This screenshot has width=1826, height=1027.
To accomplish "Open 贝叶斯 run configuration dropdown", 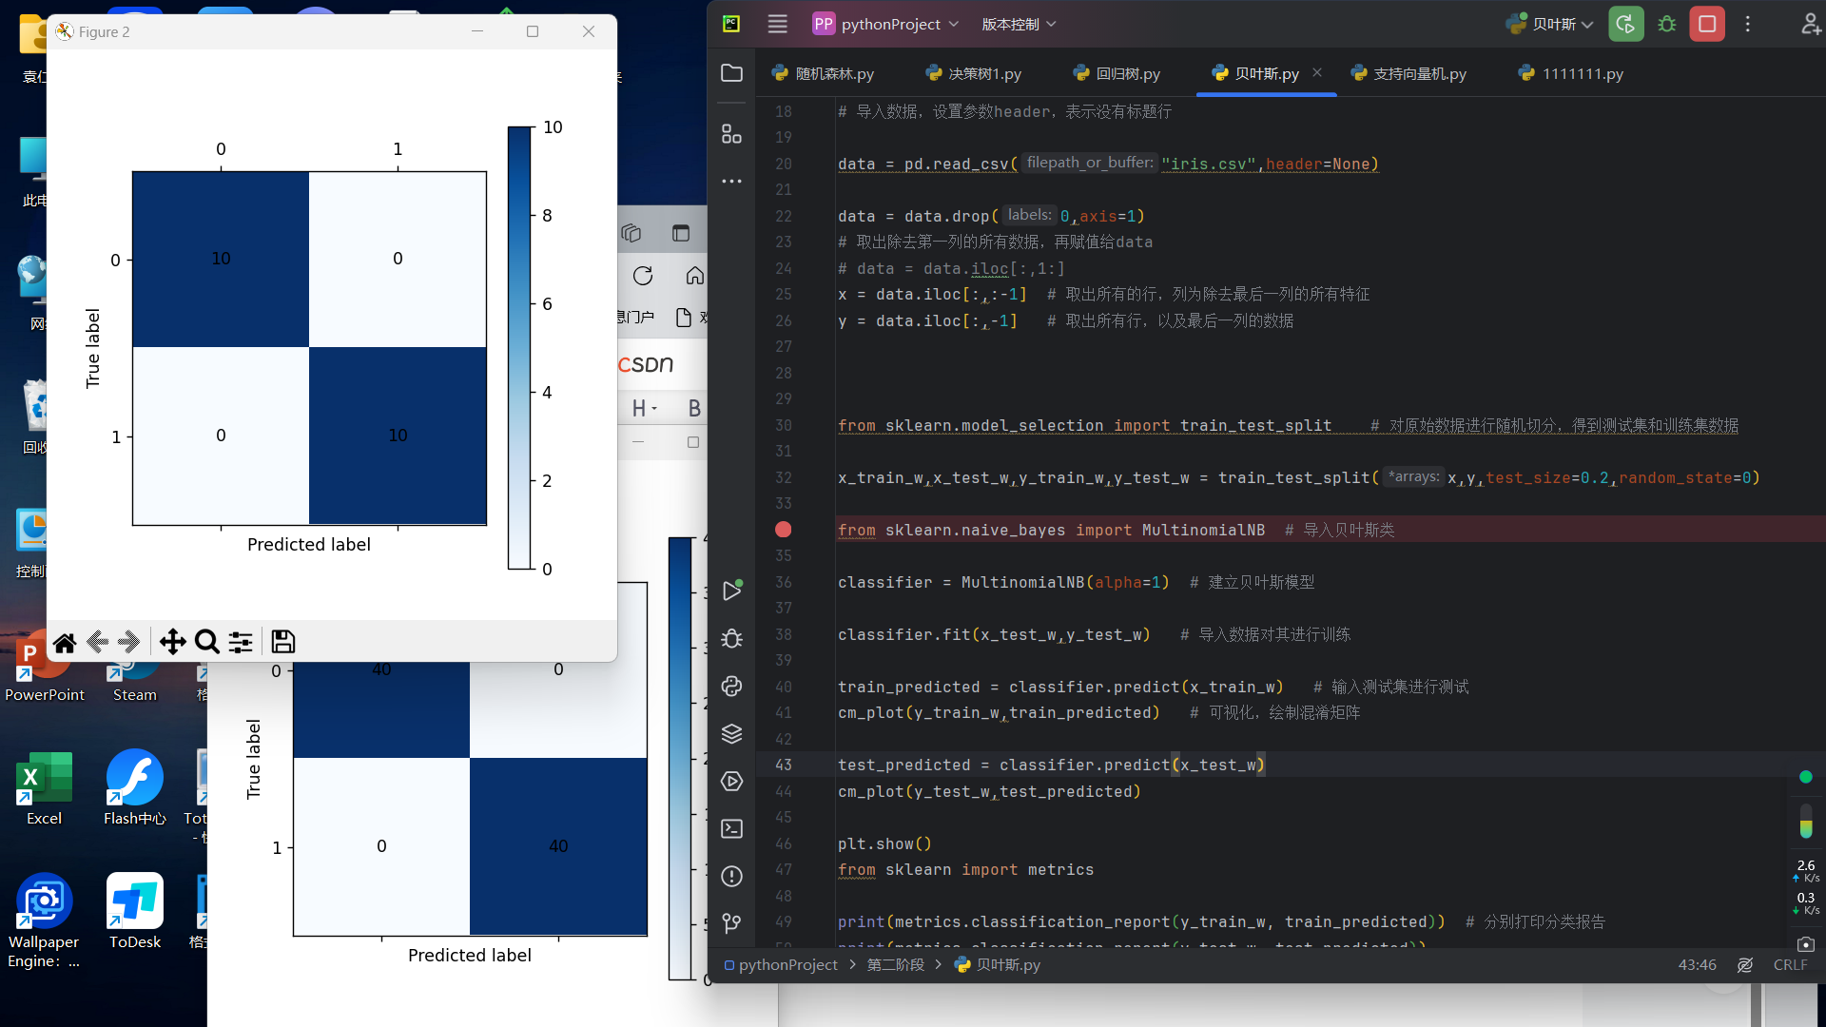I will pyautogui.click(x=1549, y=25).
